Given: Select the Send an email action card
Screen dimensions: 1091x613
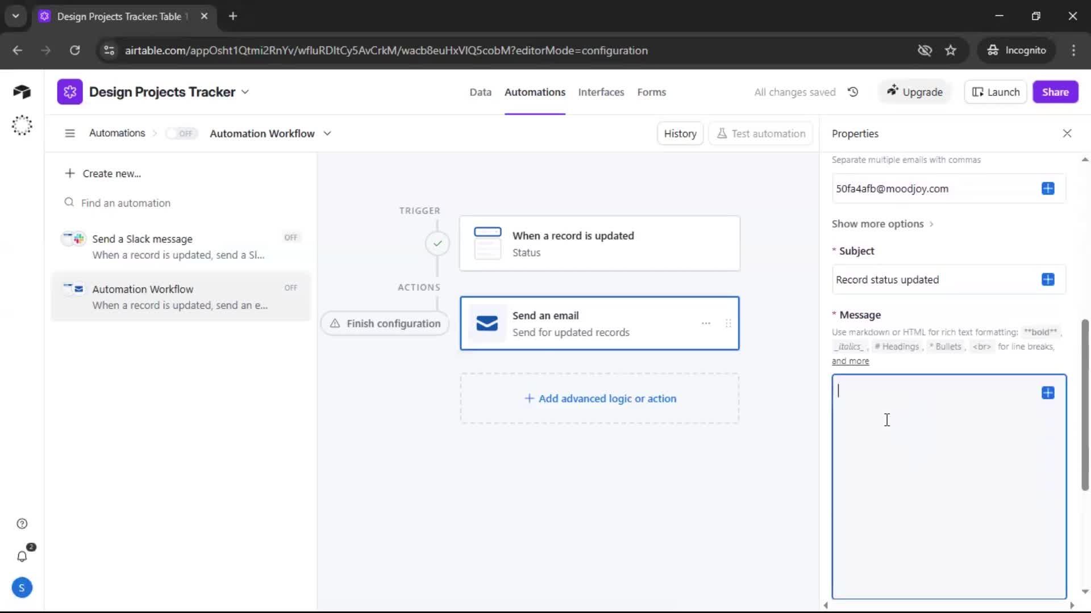Looking at the screenshot, I should (599, 323).
